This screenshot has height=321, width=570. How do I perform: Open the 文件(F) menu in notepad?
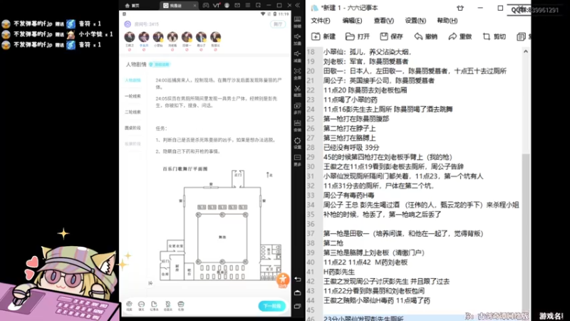point(320,21)
